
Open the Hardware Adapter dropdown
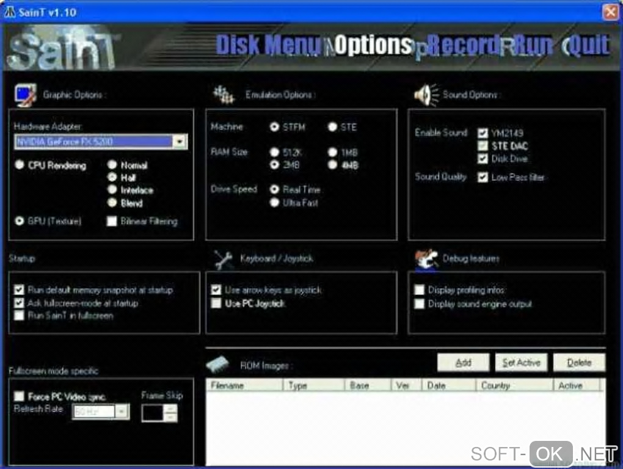point(180,142)
